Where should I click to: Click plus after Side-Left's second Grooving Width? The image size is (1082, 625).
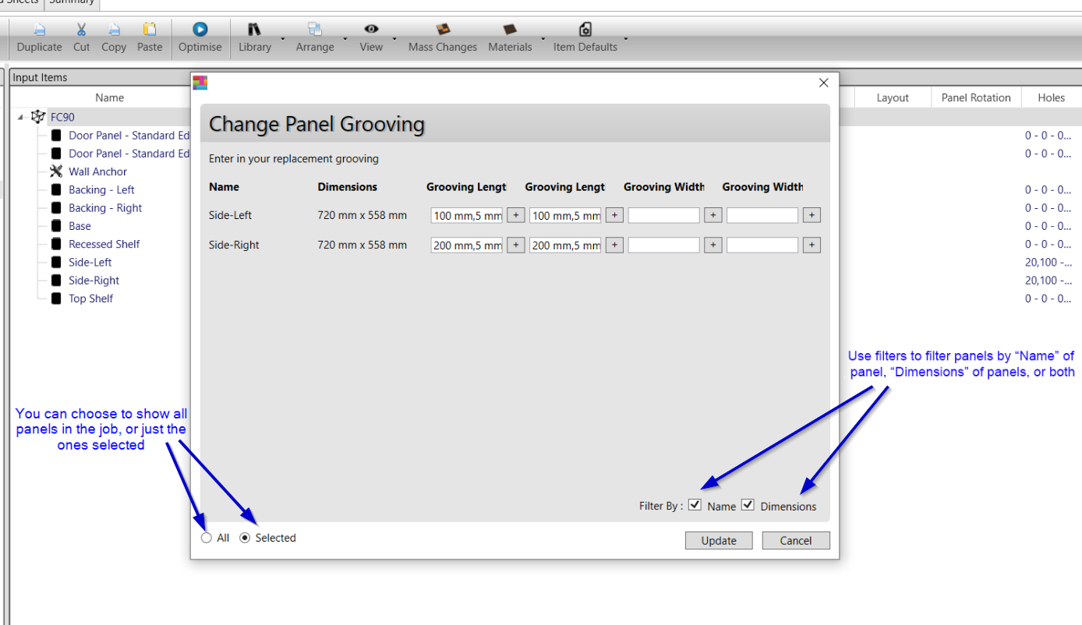[x=811, y=215]
